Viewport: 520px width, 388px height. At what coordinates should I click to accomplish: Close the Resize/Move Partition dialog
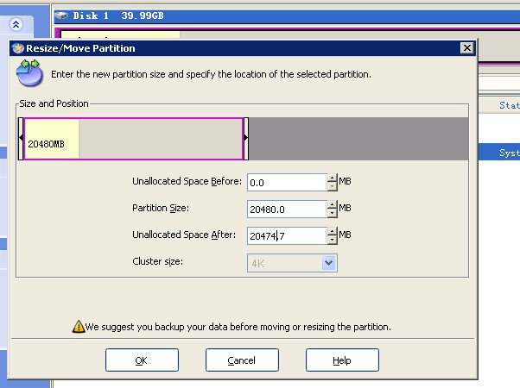466,49
